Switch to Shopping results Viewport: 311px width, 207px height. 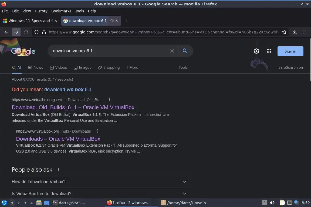109,68
